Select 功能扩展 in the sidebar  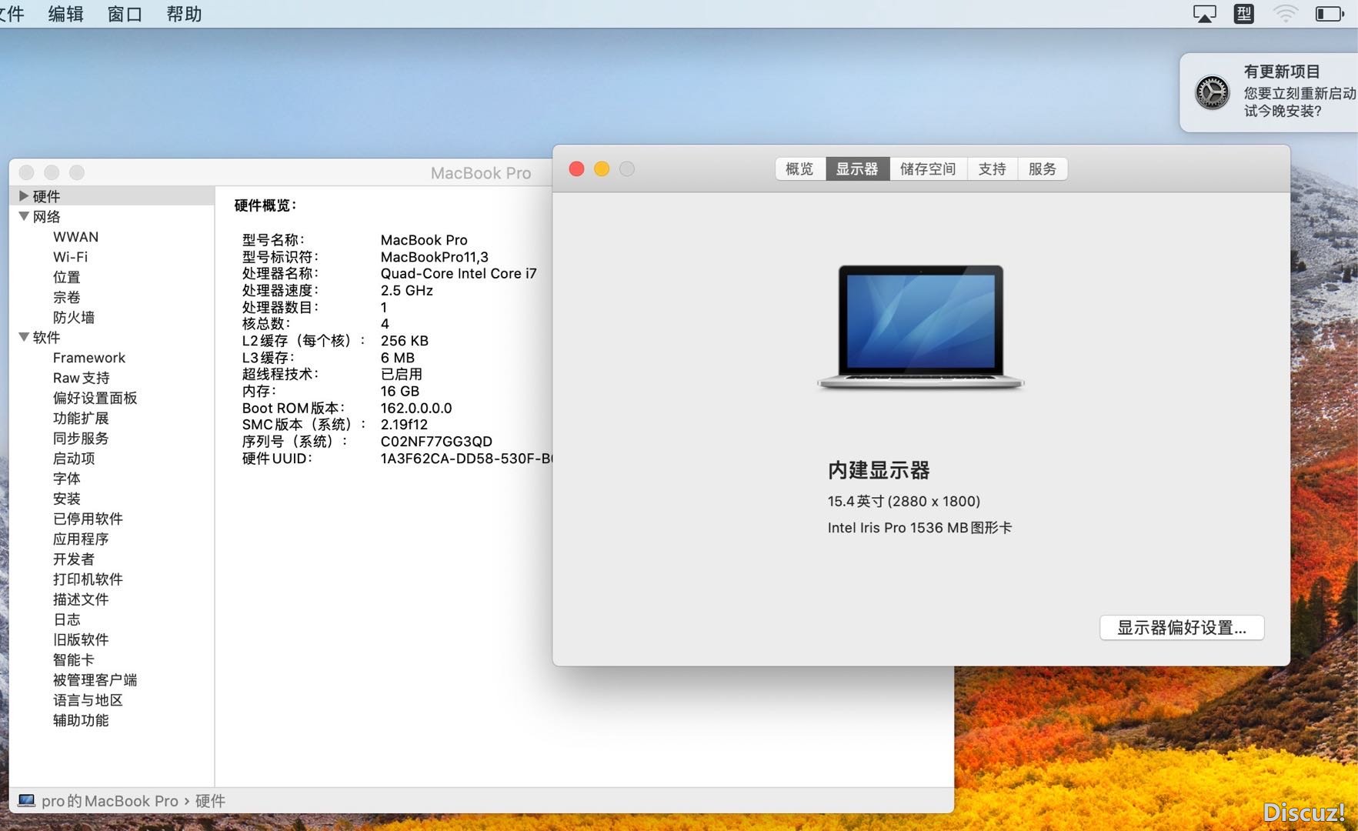[x=81, y=418]
